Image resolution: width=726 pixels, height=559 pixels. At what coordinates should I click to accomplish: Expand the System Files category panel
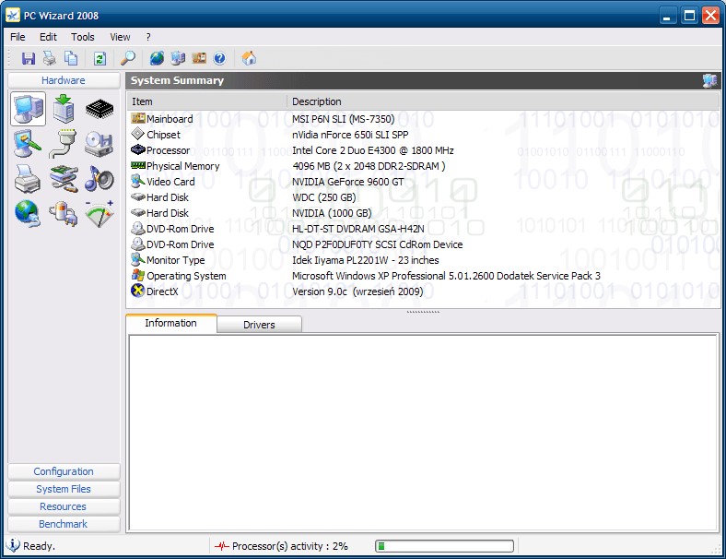point(64,489)
